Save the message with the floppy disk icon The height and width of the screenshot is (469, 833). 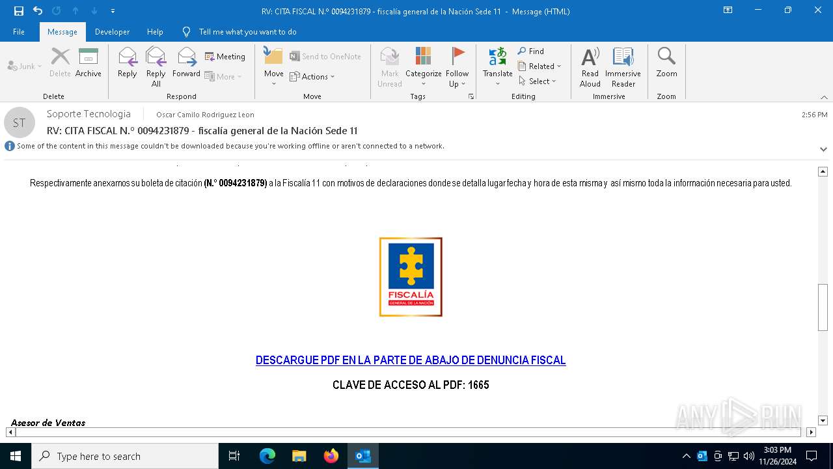pos(18,11)
